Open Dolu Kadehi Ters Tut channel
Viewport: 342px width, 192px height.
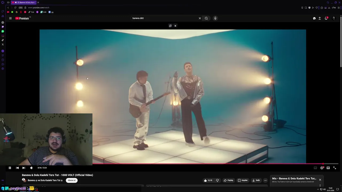point(50,181)
